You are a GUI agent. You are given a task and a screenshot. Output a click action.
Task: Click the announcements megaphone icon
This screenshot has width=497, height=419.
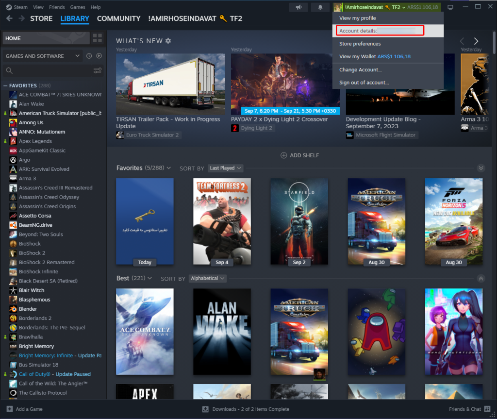[x=298, y=7]
